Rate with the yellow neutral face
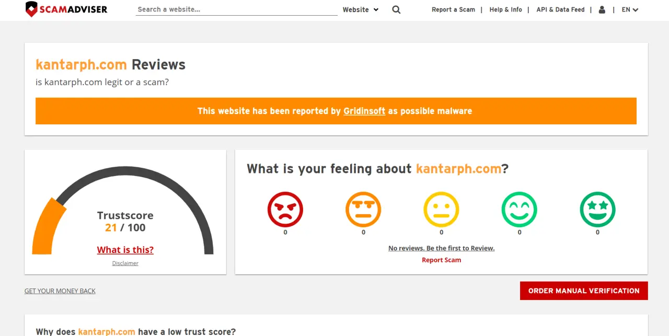Image resolution: width=669 pixels, height=336 pixels. (441, 209)
